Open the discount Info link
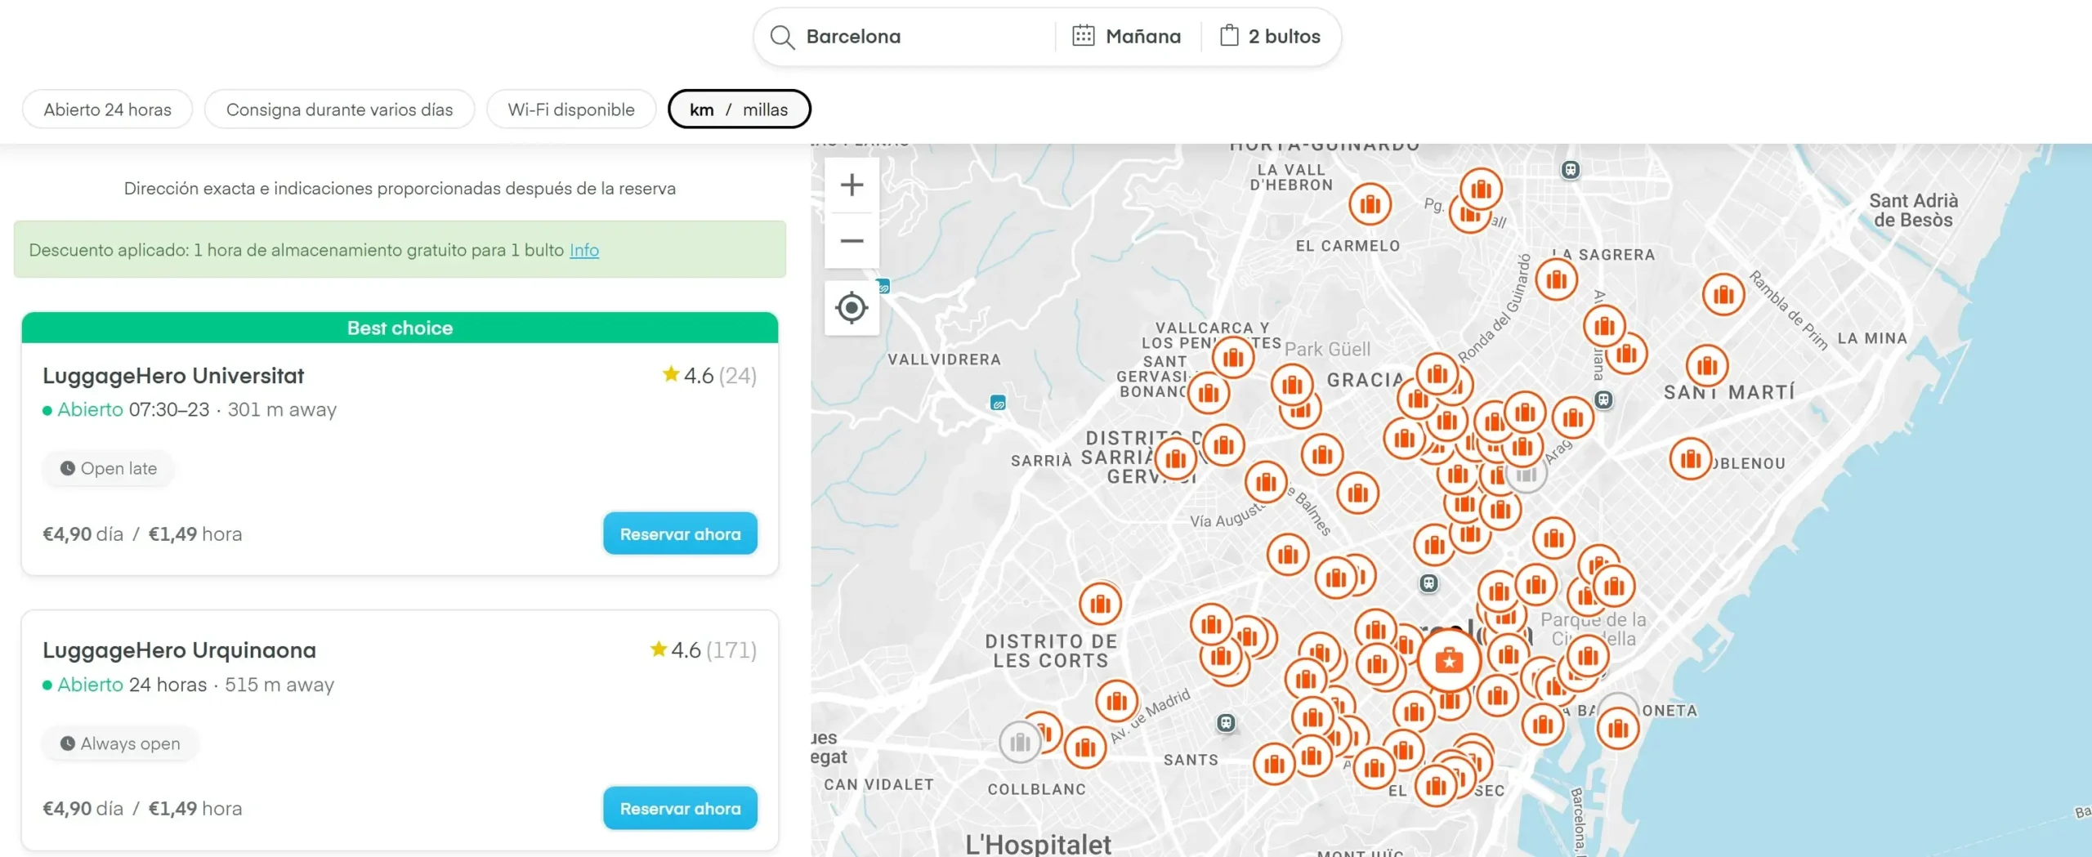 click(x=583, y=250)
